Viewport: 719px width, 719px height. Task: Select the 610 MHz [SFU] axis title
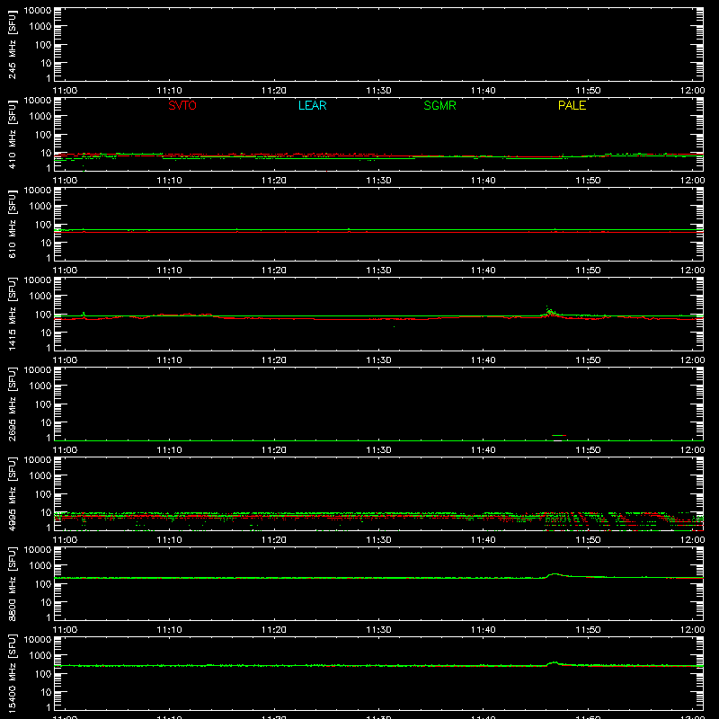[13, 224]
